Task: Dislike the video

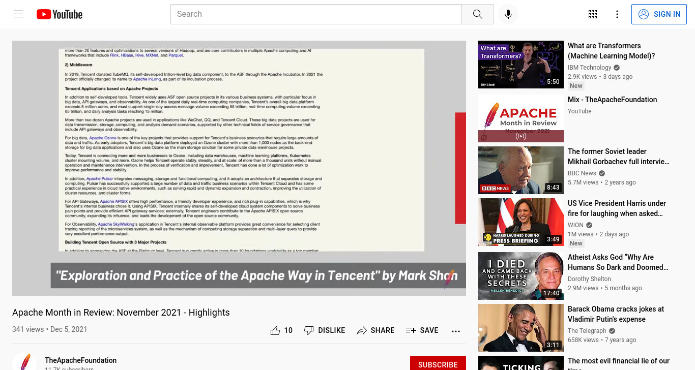Action: point(324,330)
